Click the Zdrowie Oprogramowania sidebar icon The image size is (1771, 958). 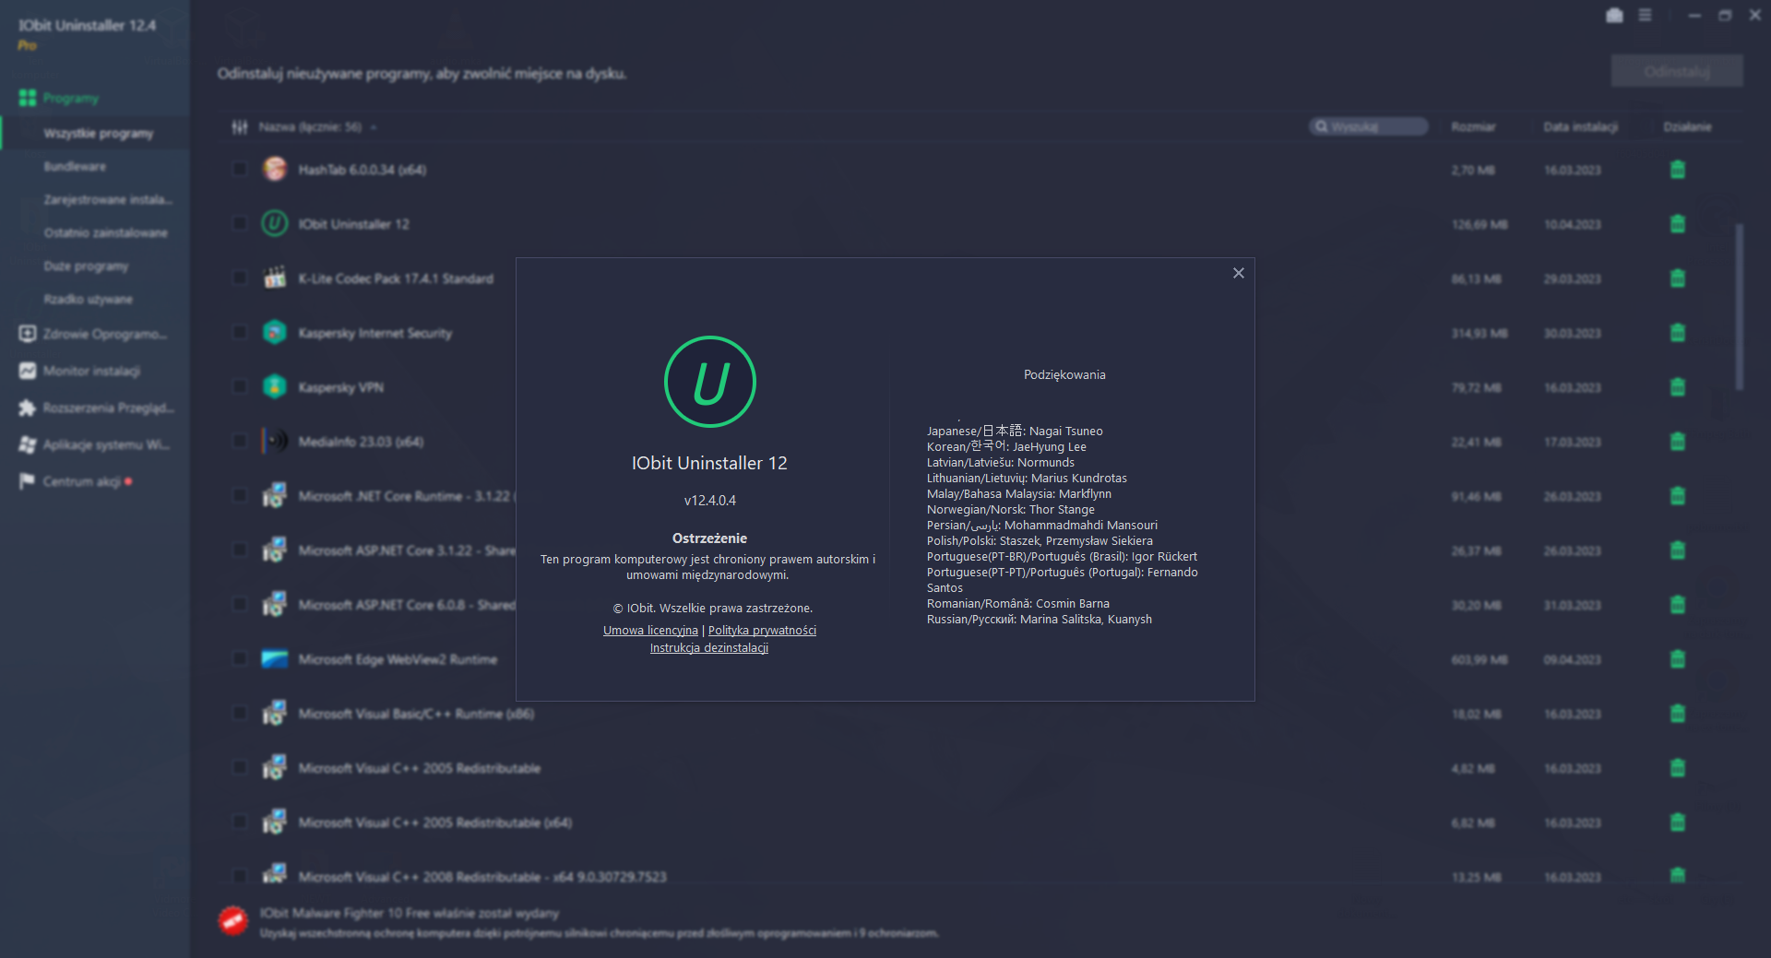(28, 334)
